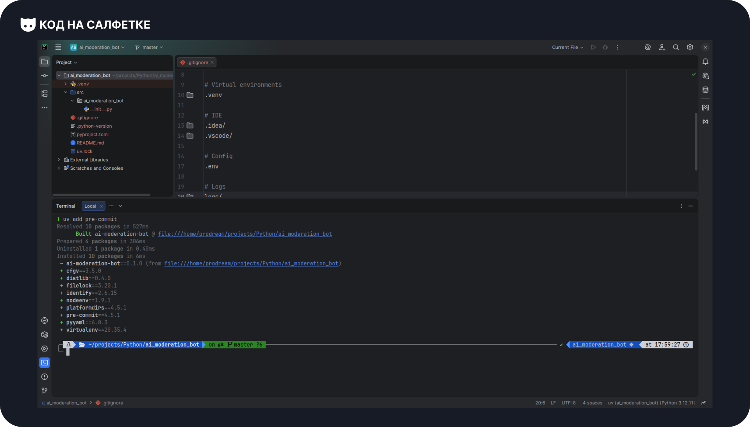Open the Commit tool window icon
Screen dimensions: 750x427
pos(45,76)
